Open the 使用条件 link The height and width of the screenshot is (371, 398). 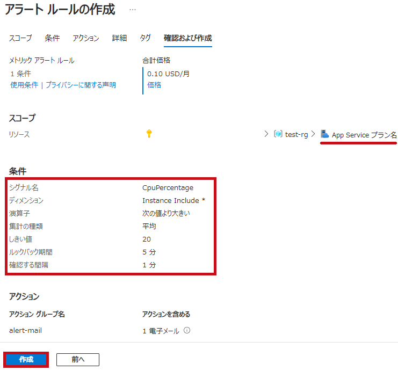(24, 85)
